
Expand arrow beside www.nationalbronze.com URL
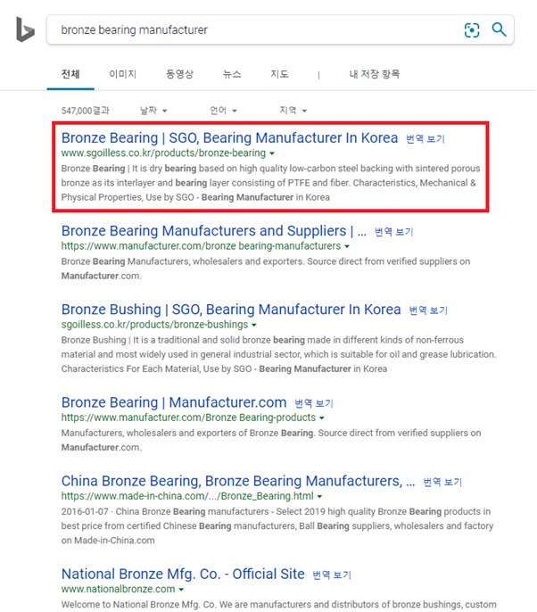181,590
